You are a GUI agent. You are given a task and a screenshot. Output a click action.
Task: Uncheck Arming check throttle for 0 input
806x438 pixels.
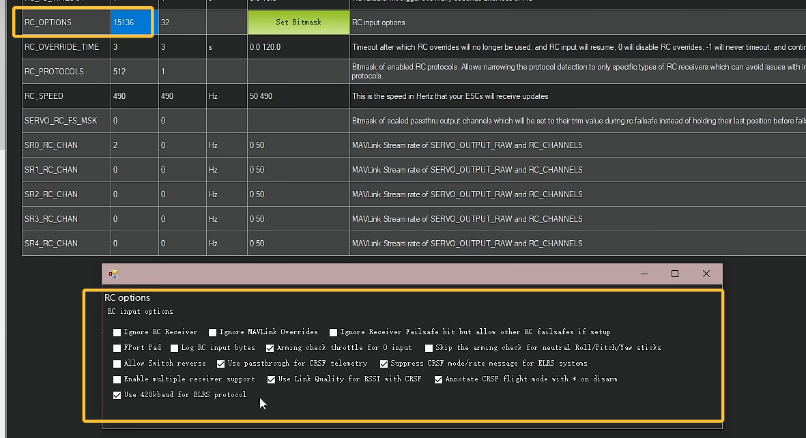tap(270, 349)
